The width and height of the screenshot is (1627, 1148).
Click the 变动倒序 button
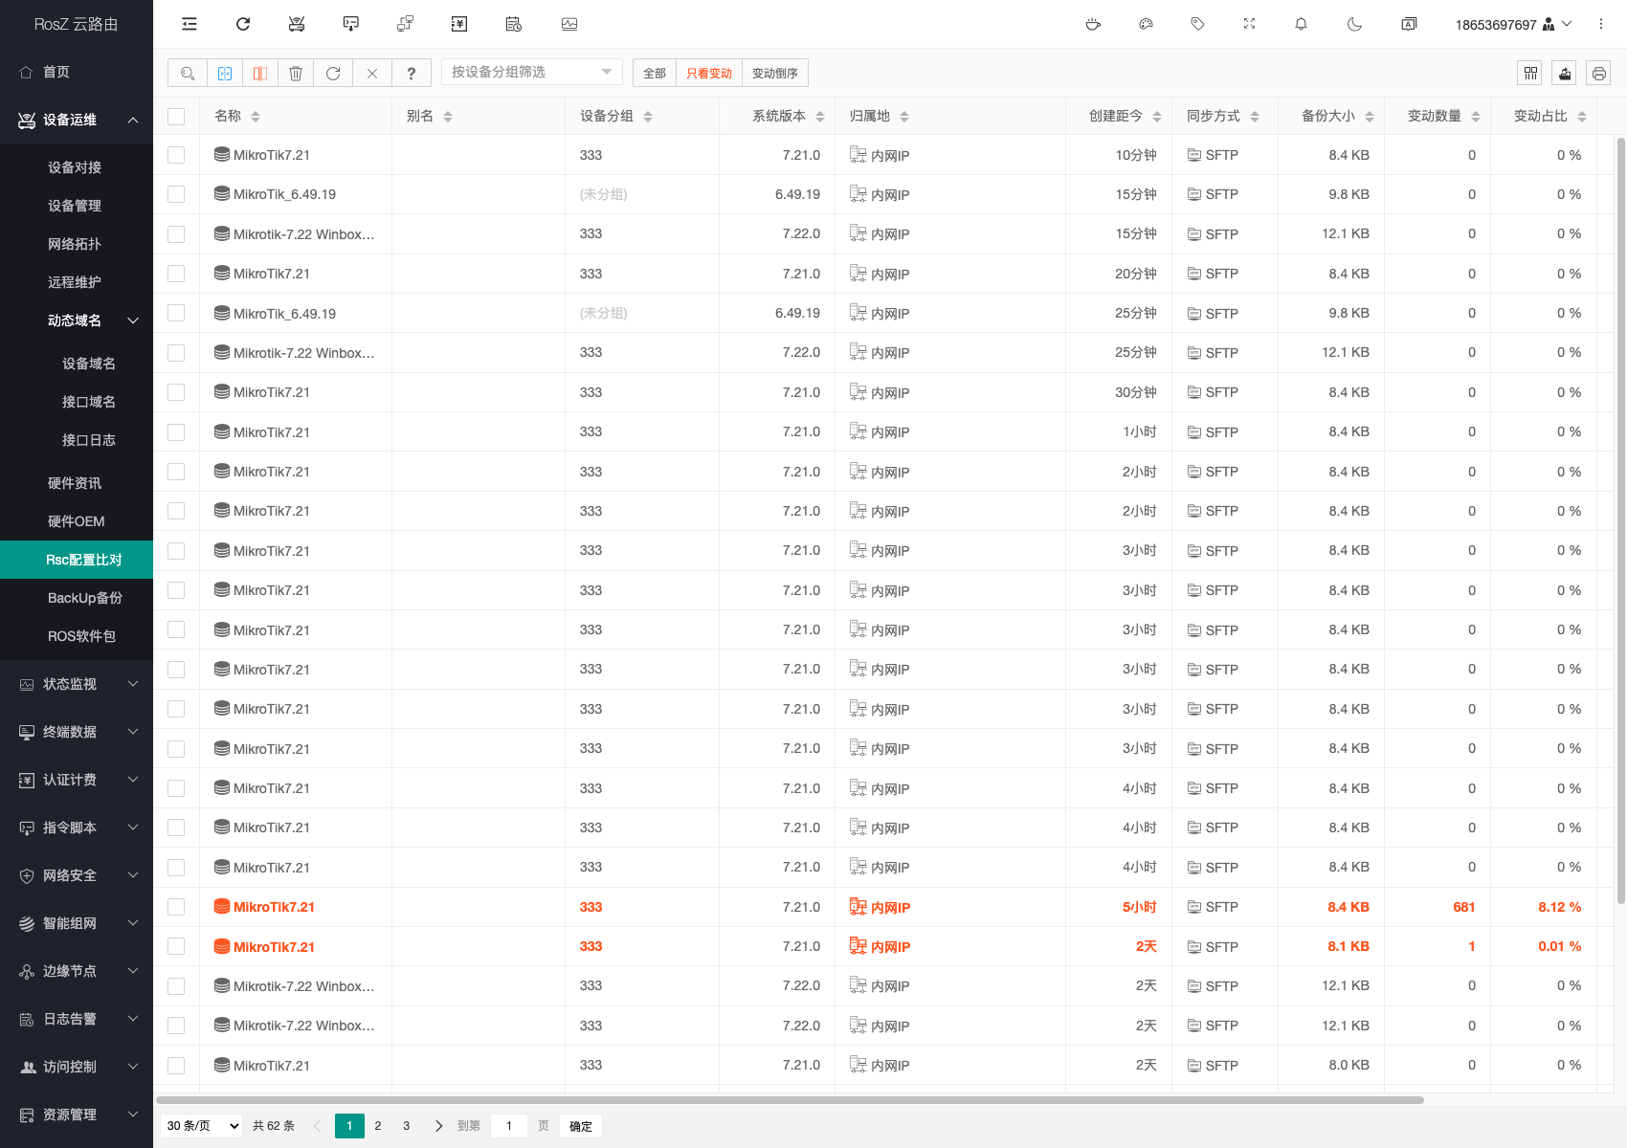tap(774, 73)
